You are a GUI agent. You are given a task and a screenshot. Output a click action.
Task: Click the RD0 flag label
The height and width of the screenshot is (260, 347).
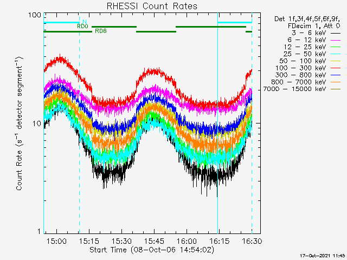coord(82,27)
